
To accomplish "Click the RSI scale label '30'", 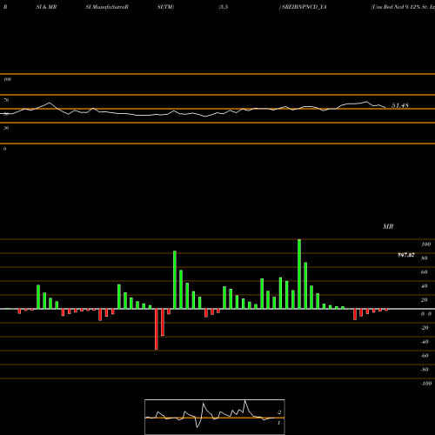I will tap(6, 128).
